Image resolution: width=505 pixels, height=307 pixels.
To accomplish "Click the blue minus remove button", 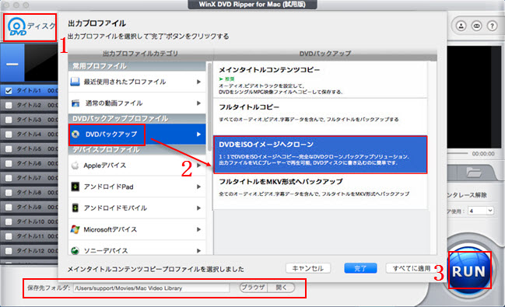I will tap(12, 64).
